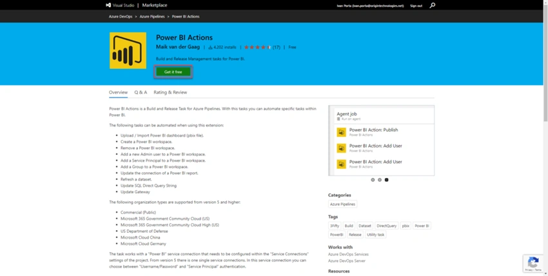Click Create a Power BI workspace item
548x276 pixels.
(x=146, y=142)
